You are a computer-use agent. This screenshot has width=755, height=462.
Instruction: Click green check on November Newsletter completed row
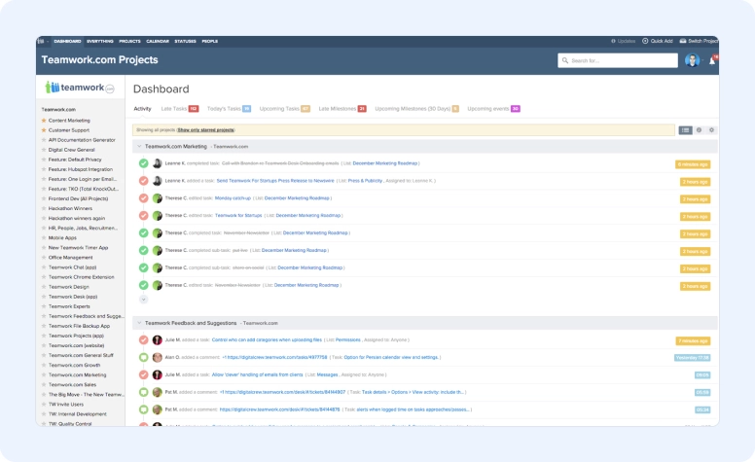coord(143,232)
